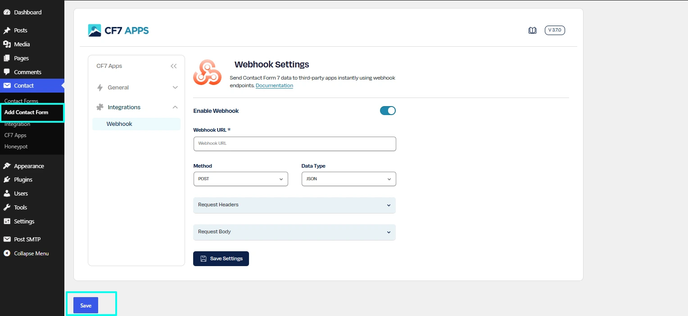Select the Webhook integration item
This screenshot has width=688, height=316.
[x=136, y=124]
